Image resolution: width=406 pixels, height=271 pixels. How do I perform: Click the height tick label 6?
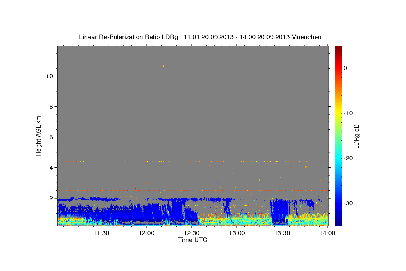[51, 137]
